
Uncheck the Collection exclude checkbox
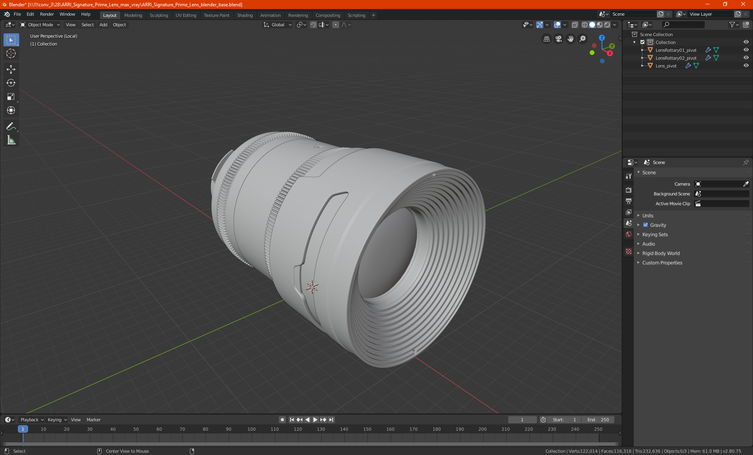(642, 42)
